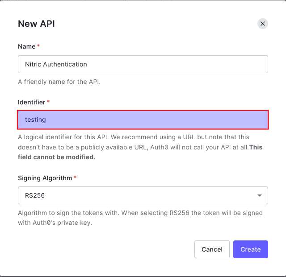Click the New API dialog title
This screenshot has width=286, height=277.
tap(36, 24)
